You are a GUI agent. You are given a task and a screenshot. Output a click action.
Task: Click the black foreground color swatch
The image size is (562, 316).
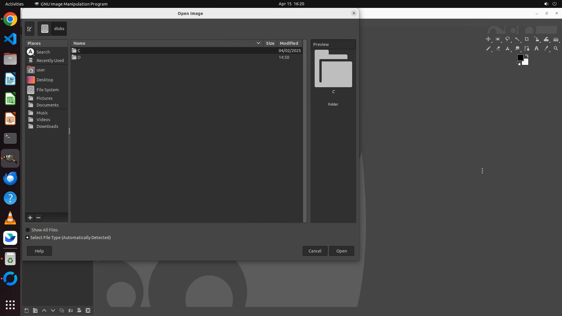pyautogui.click(x=520, y=58)
